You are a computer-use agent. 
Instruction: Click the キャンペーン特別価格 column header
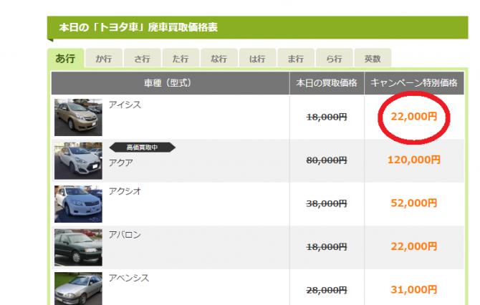pyautogui.click(x=414, y=83)
